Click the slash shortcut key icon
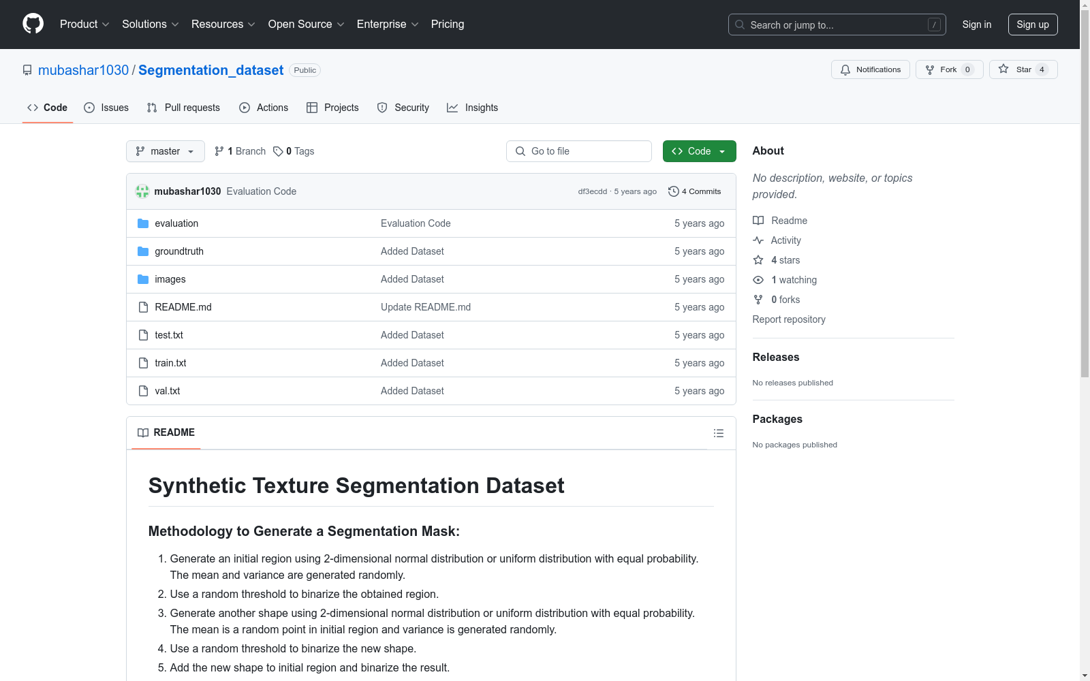The width and height of the screenshot is (1090, 681). (934, 25)
